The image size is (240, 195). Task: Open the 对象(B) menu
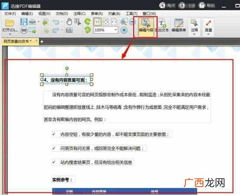[114, 14]
